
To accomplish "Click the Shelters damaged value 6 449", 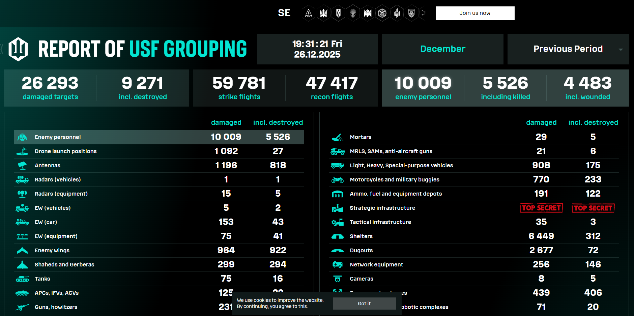I will click(541, 236).
